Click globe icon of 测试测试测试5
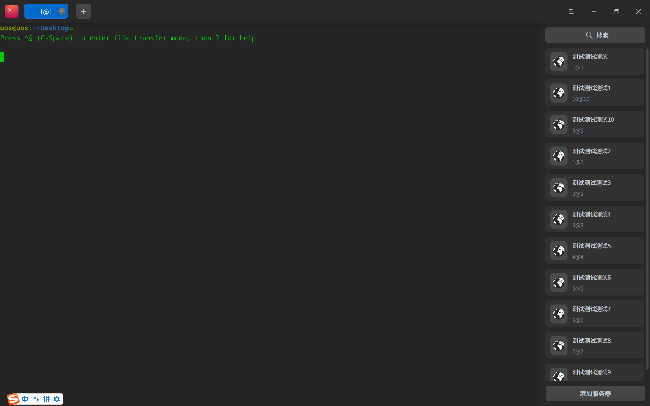Viewport: 650px width, 406px height. click(x=559, y=251)
